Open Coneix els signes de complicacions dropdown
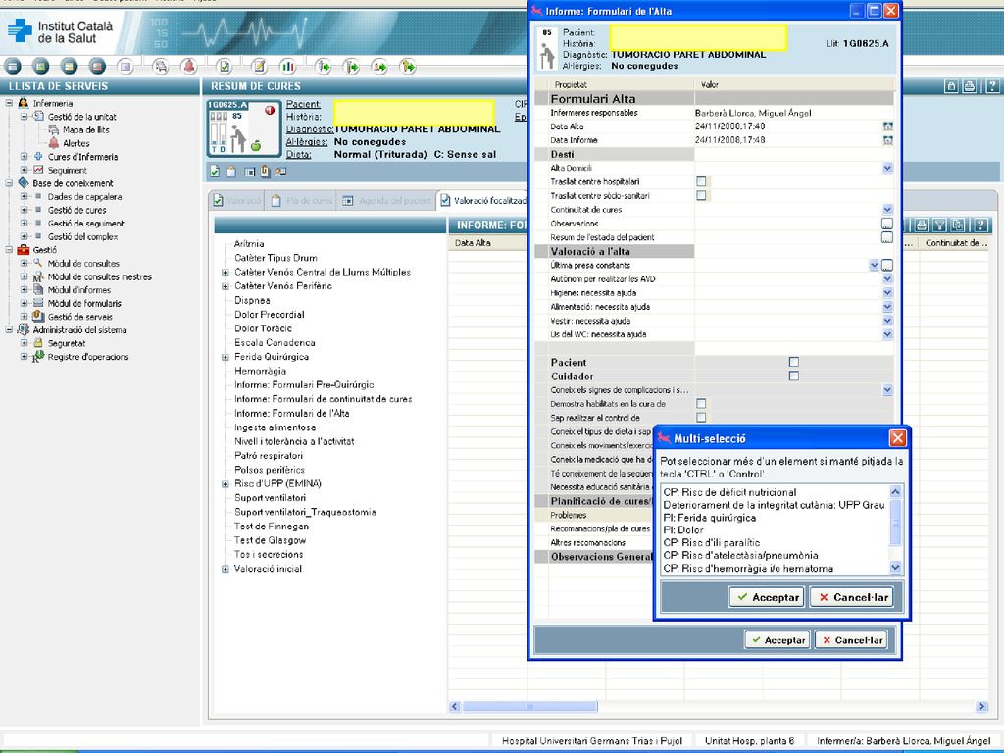The height and width of the screenshot is (753, 1004). click(887, 390)
